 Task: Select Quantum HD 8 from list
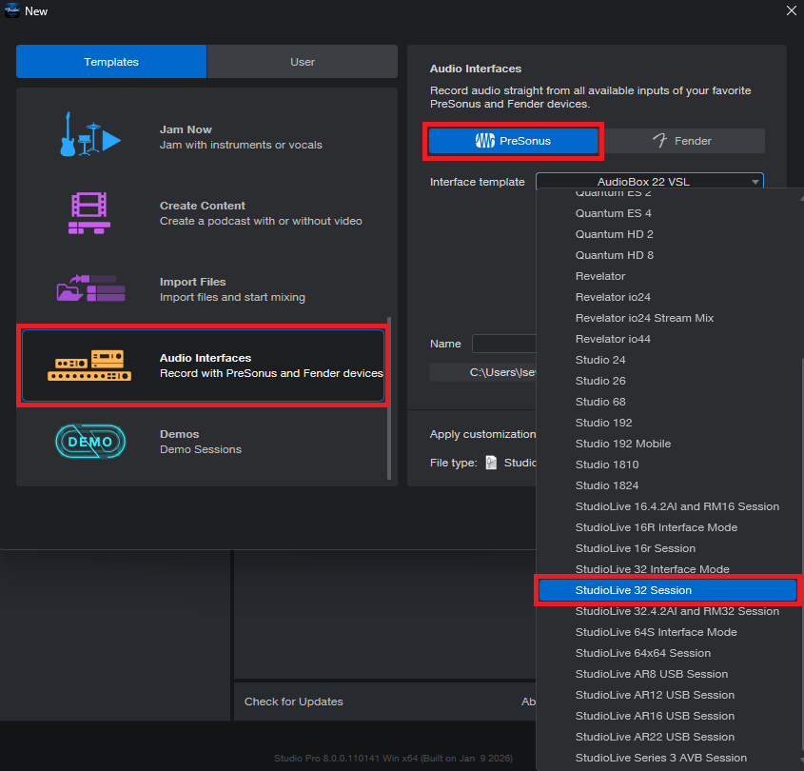click(x=669, y=255)
